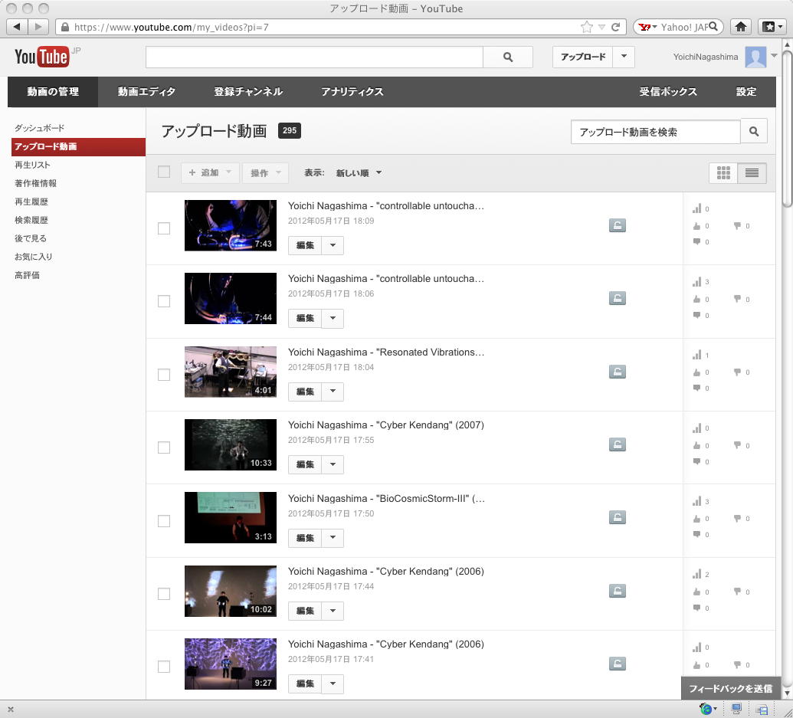Check box for 17:44 Cyber Kendang (2006)
This screenshot has width=793, height=718.
point(164,594)
